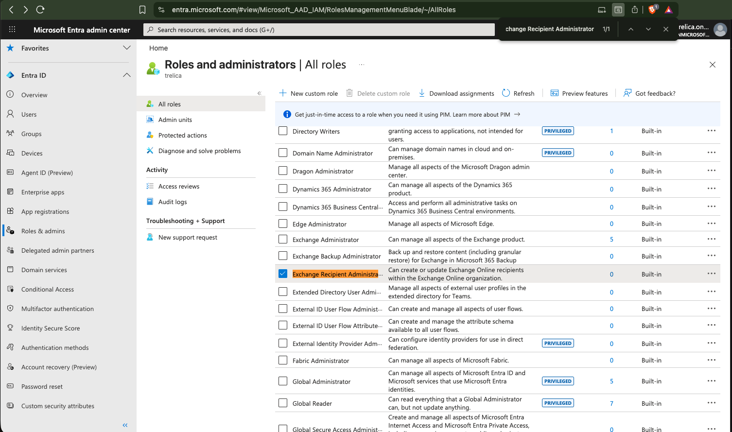The image size is (732, 432).
Task: Check the Domain Name Administrator checkbox
Action: [x=283, y=153]
